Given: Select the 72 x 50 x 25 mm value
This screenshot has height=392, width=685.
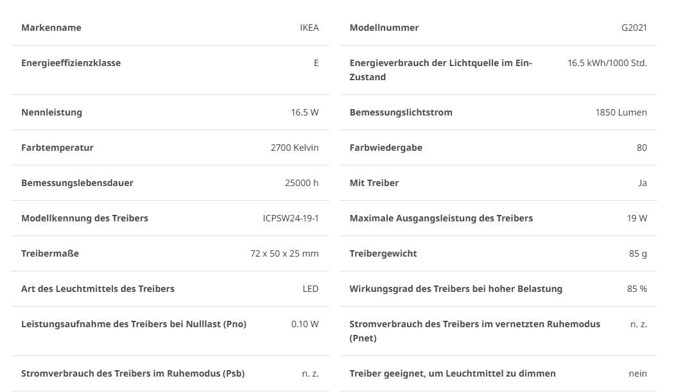Looking at the screenshot, I should (284, 253).
